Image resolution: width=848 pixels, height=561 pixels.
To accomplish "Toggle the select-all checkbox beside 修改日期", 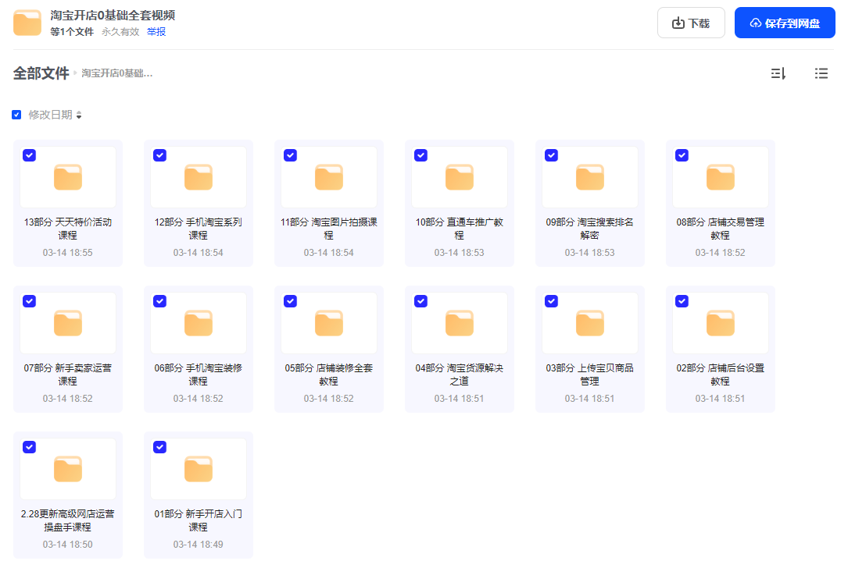I will click(16, 115).
